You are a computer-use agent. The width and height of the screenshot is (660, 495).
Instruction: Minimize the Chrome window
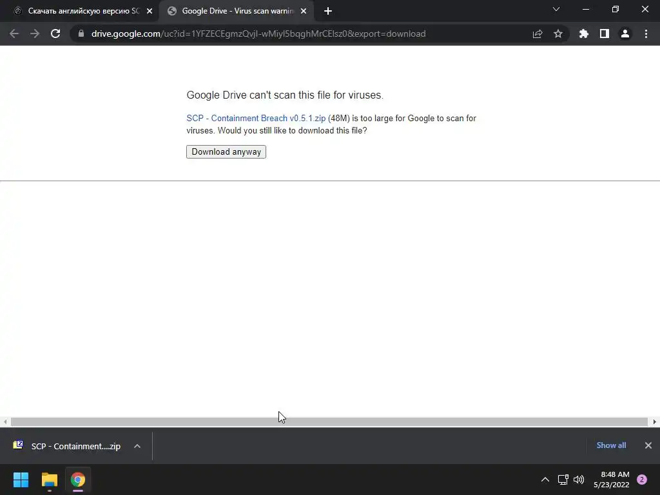click(x=586, y=9)
